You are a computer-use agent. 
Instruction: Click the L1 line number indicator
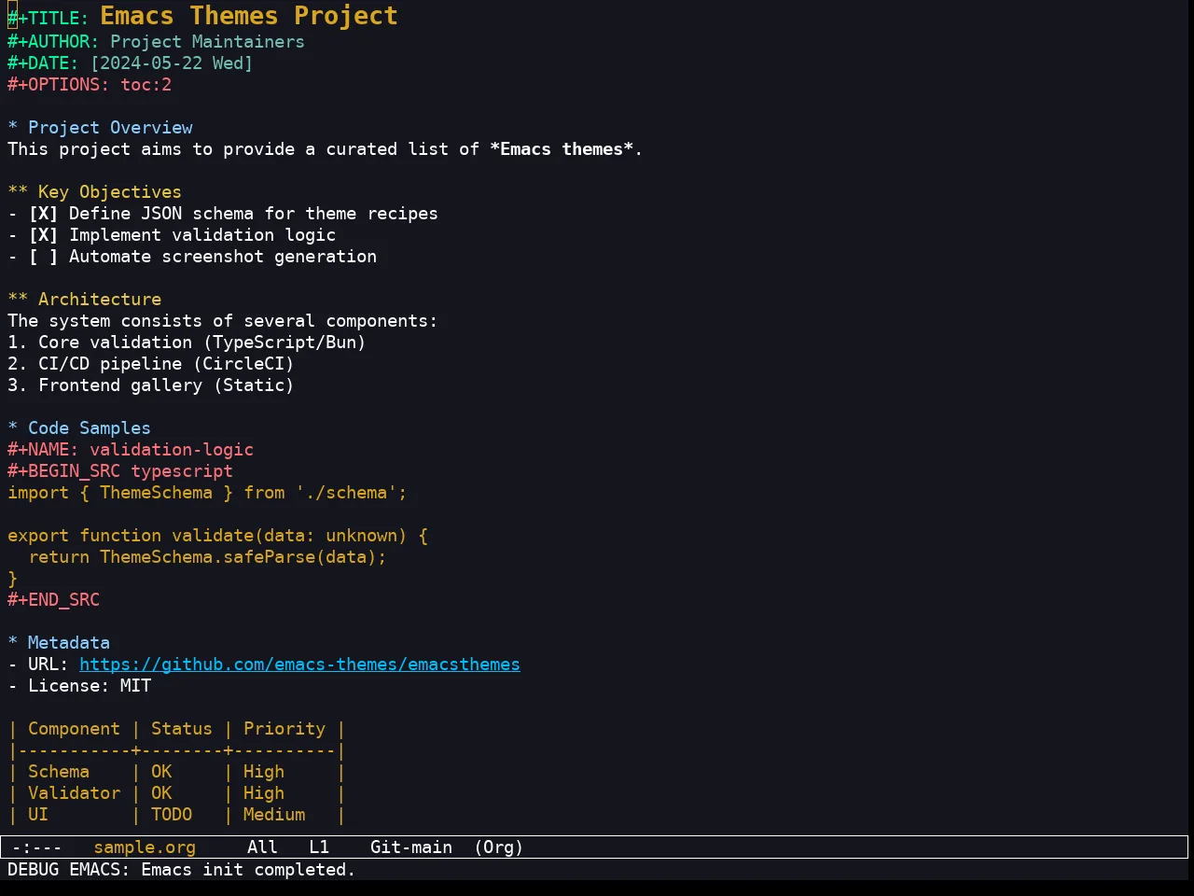319,847
